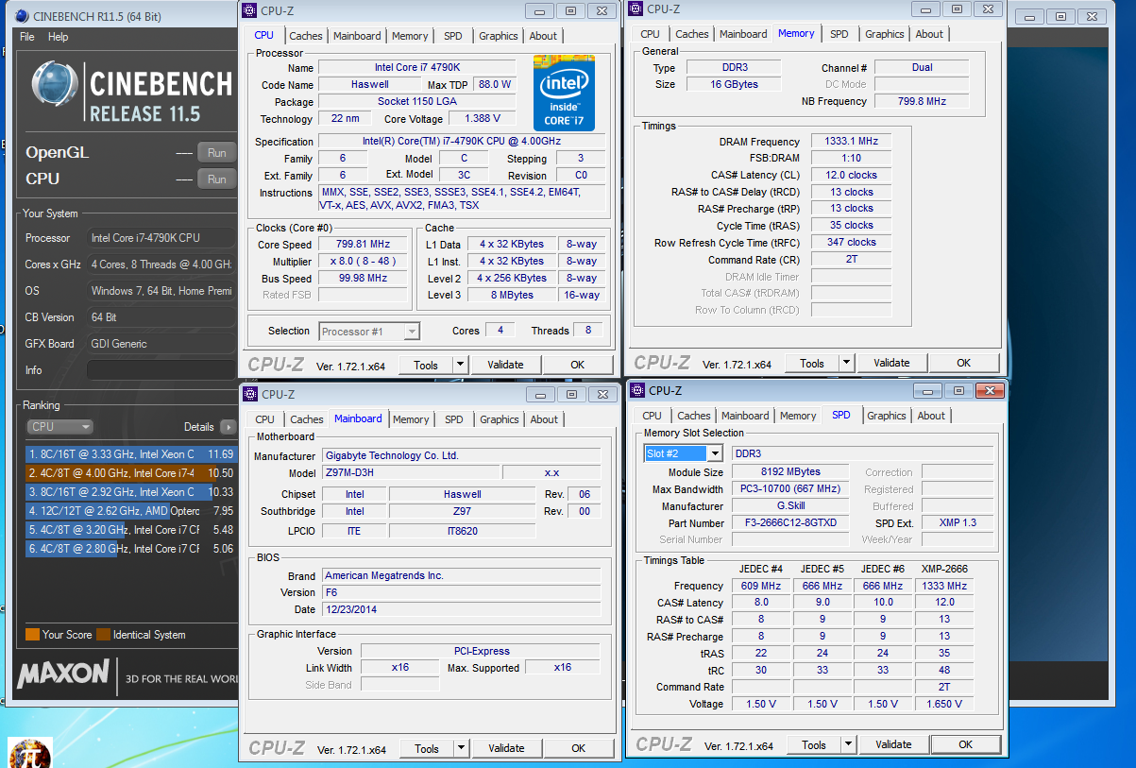Click OK in the SPD window

(x=966, y=744)
